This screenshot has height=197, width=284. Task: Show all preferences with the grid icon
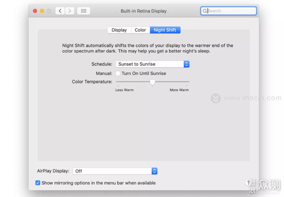pos(84,11)
